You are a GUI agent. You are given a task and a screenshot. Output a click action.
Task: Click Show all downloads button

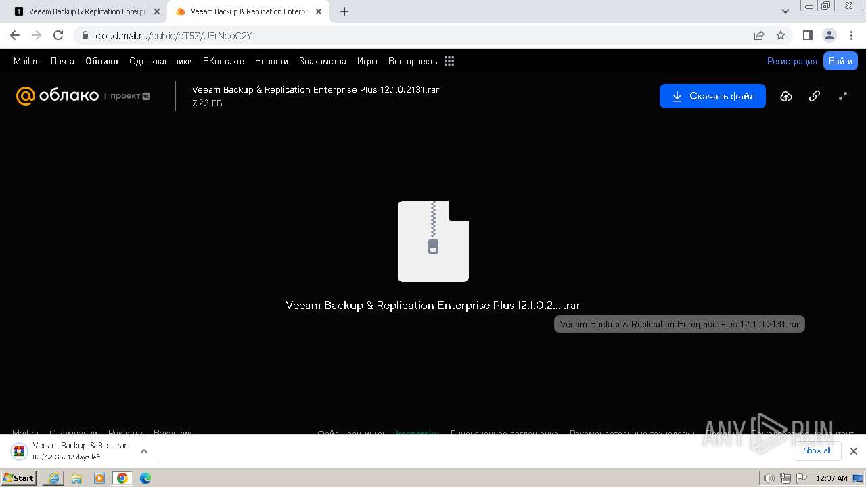click(817, 450)
